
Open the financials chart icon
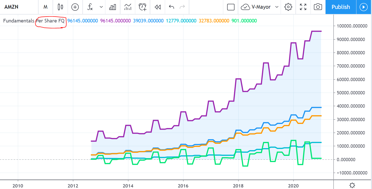[128, 7]
